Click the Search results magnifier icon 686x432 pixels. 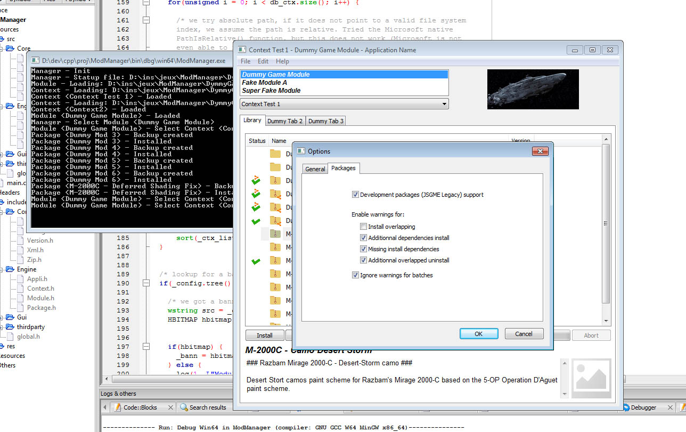click(x=184, y=407)
